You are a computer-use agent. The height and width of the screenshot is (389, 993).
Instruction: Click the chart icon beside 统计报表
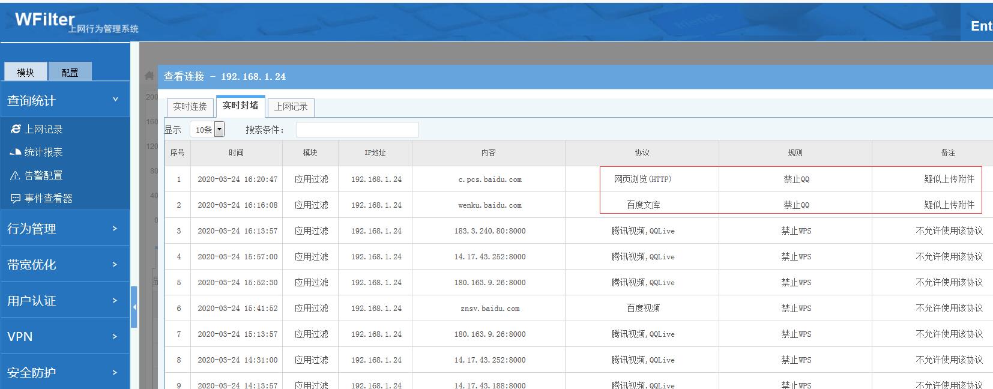[16, 152]
